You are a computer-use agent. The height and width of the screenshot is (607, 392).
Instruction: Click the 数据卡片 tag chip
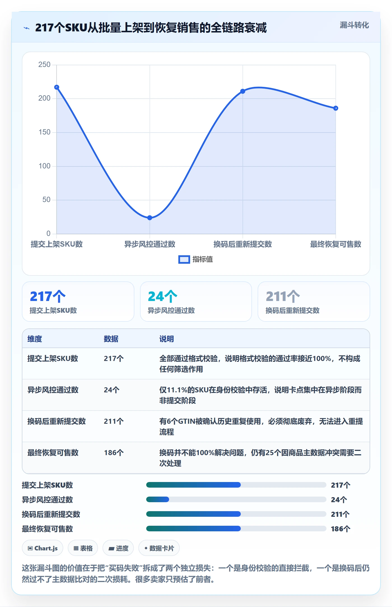159,548
